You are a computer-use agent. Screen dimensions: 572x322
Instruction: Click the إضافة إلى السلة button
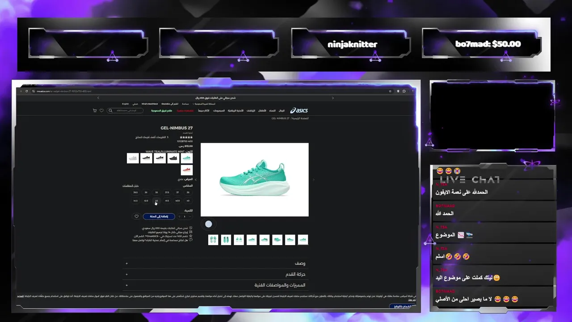159,216
